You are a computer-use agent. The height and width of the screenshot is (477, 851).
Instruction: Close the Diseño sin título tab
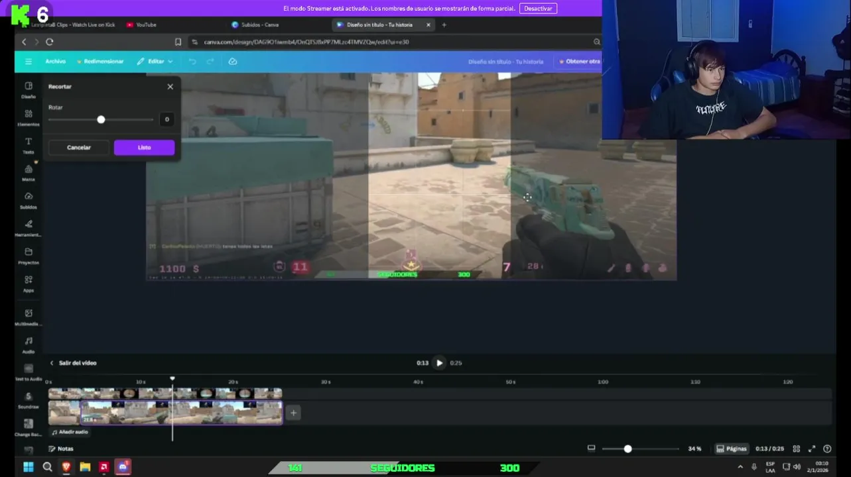pyautogui.click(x=428, y=25)
